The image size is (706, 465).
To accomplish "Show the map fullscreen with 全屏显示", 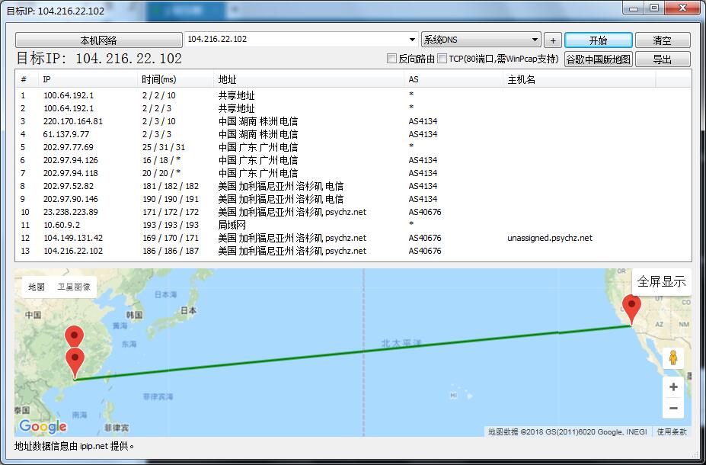I will point(661,281).
